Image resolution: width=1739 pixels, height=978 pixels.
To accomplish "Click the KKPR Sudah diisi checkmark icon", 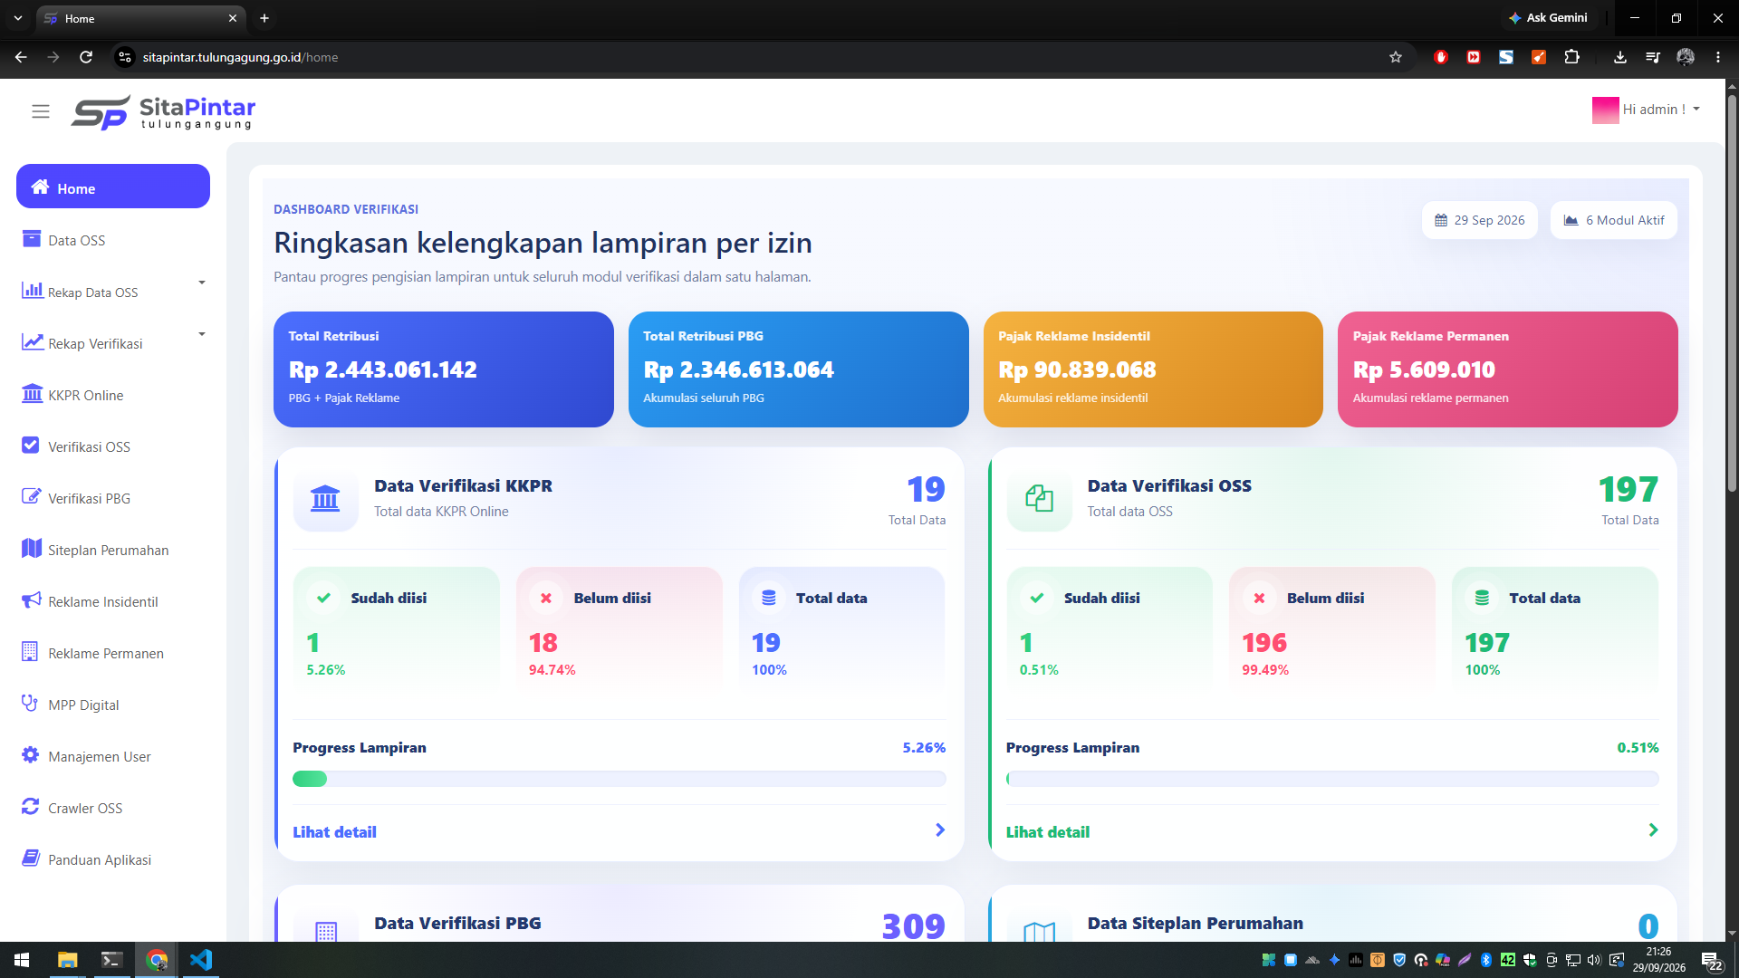I will pos(323,598).
